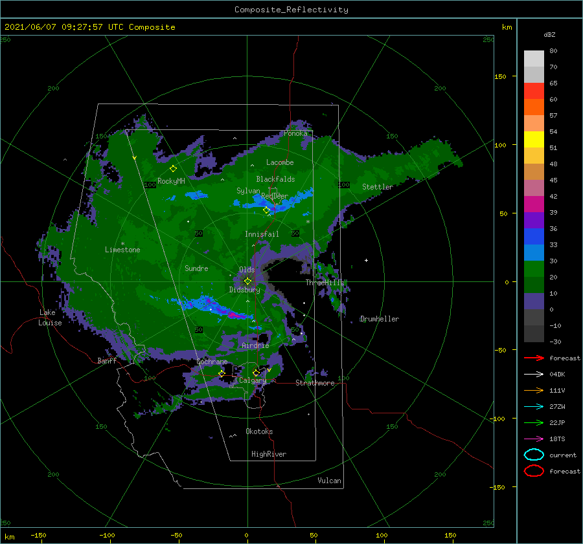This screenshot has width=583, height=544.
Task: Click the Calgary city label
Action: click(x=253, y=380)
